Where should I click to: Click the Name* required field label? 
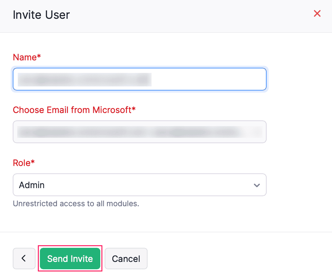point(26,57)
